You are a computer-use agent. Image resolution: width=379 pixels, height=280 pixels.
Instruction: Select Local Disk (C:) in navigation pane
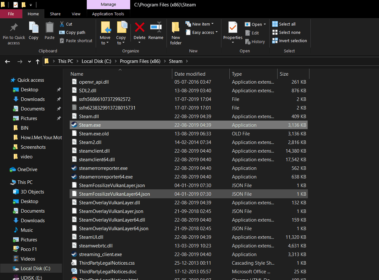[x=31, y=269]
